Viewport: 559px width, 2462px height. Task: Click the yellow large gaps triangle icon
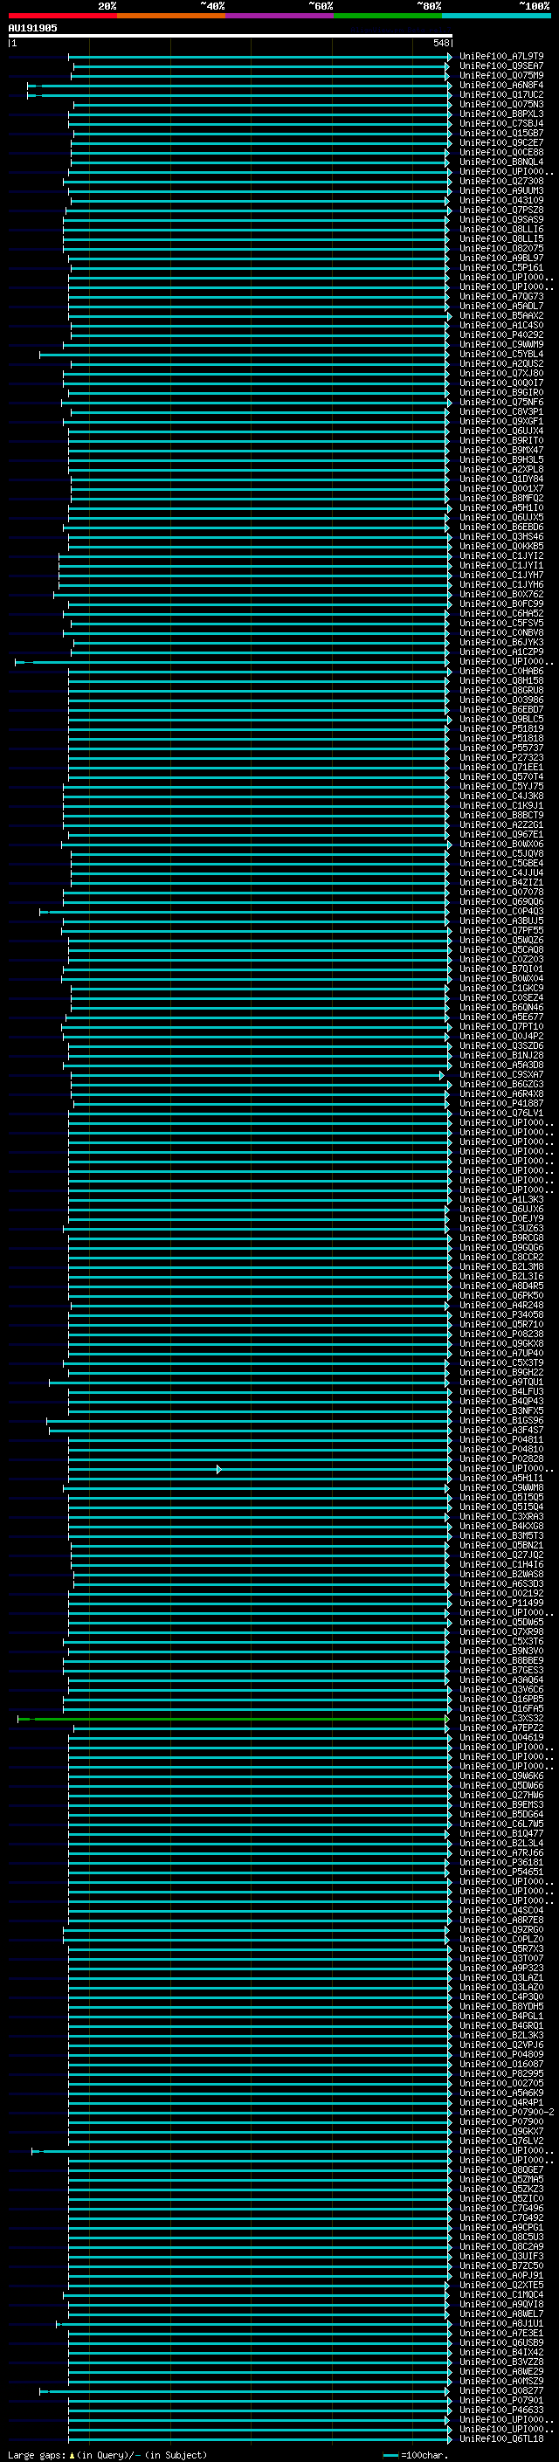coord(72,2454)
